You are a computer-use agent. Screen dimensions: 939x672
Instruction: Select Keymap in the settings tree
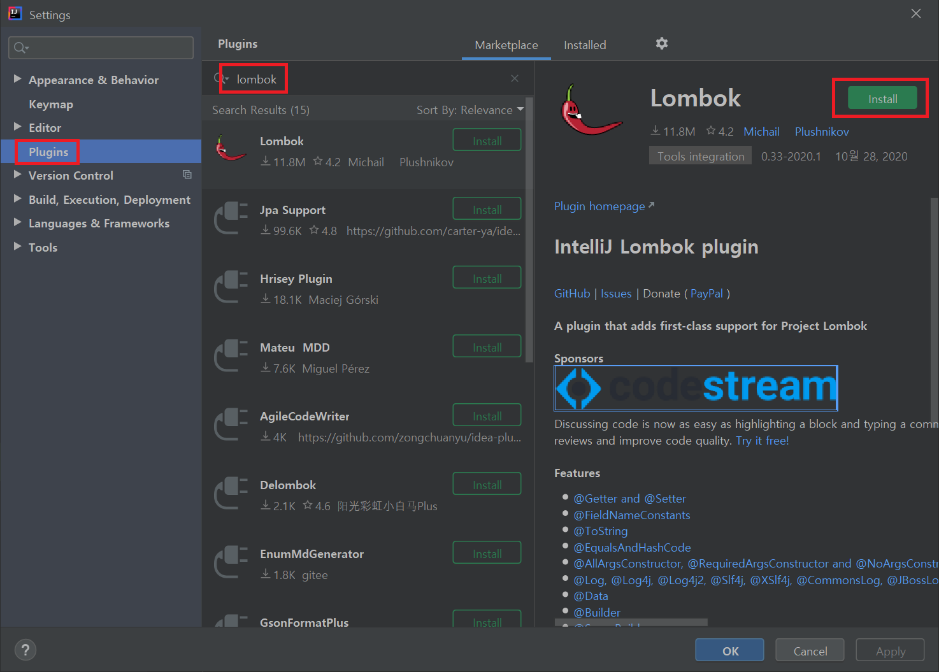click(x=51, y=104)
